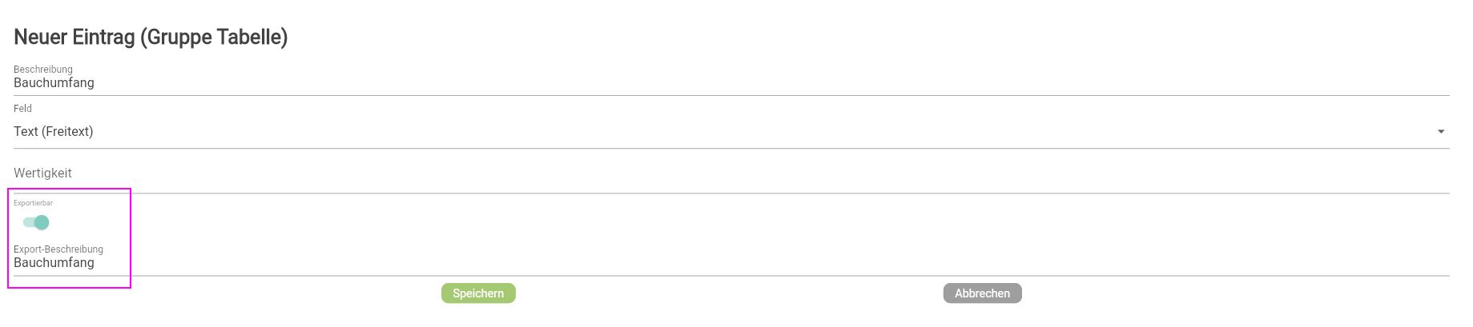Click the Exportierbar label text
This screenshot has height=327, width=1473.
coord(33,203)
